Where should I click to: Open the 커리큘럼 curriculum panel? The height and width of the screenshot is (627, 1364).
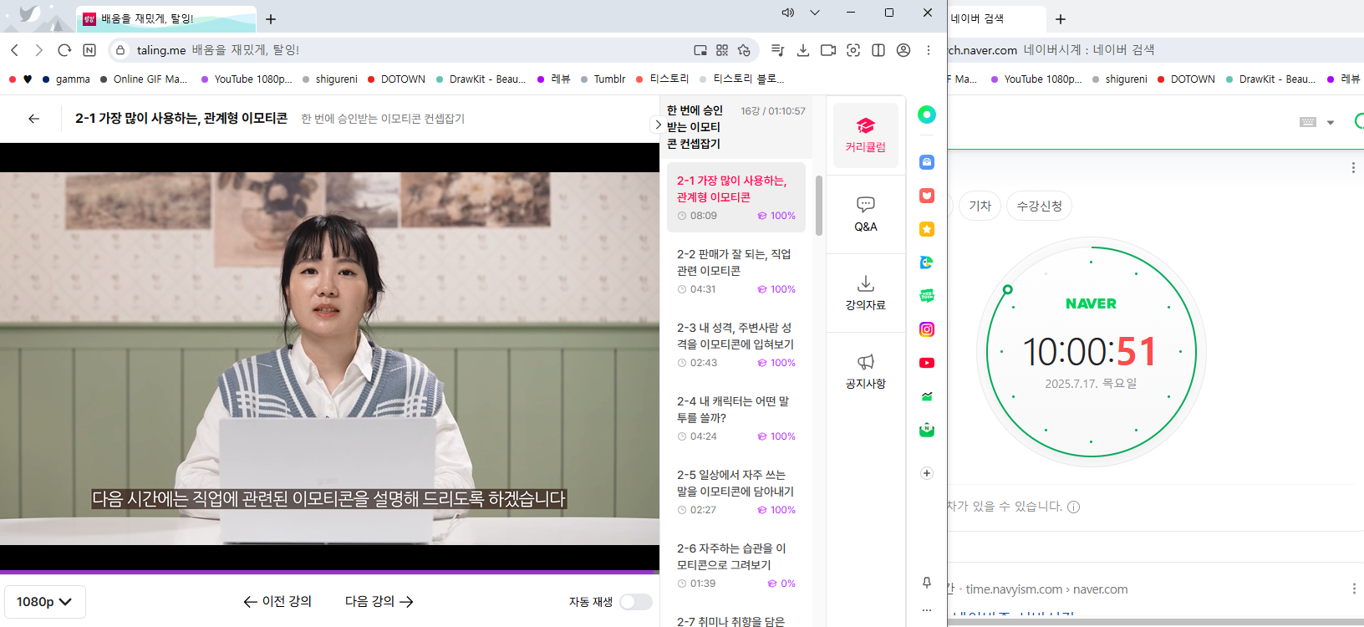click(x=865, y=135)
